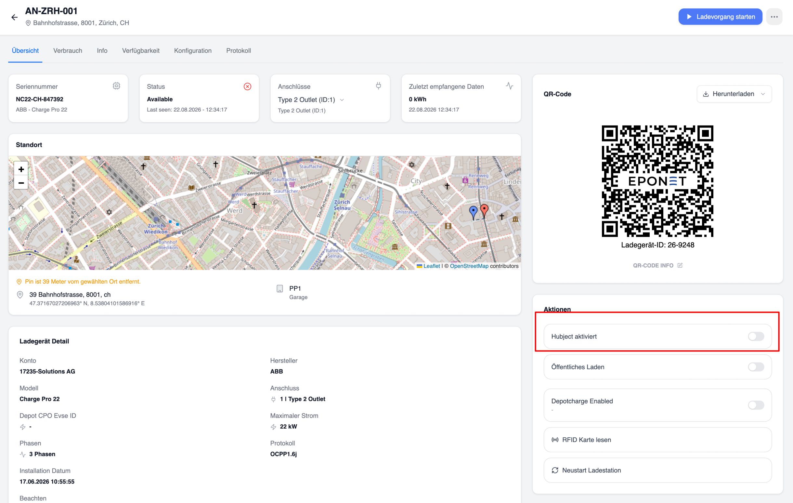Toggle Depotcharge Enabled switch
This screenshot has height=503, width=793.
point(756,405)
